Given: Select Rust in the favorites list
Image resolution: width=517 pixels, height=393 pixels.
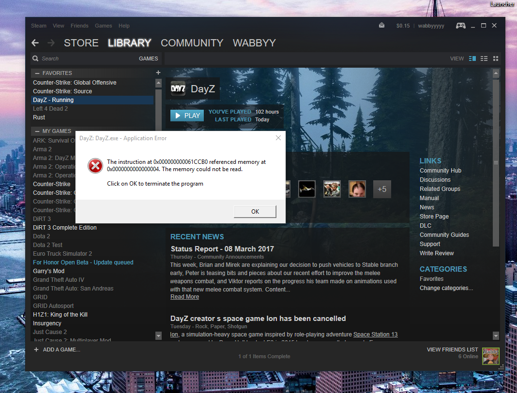Looking at the screenshot, I should click(x=39, y=117).
